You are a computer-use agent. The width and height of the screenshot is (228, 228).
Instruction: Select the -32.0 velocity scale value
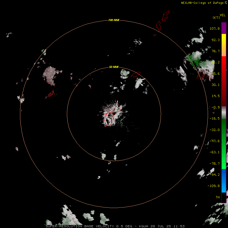click(215, 130)
